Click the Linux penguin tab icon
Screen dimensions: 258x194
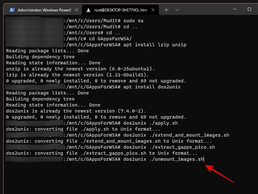(88, 10)
